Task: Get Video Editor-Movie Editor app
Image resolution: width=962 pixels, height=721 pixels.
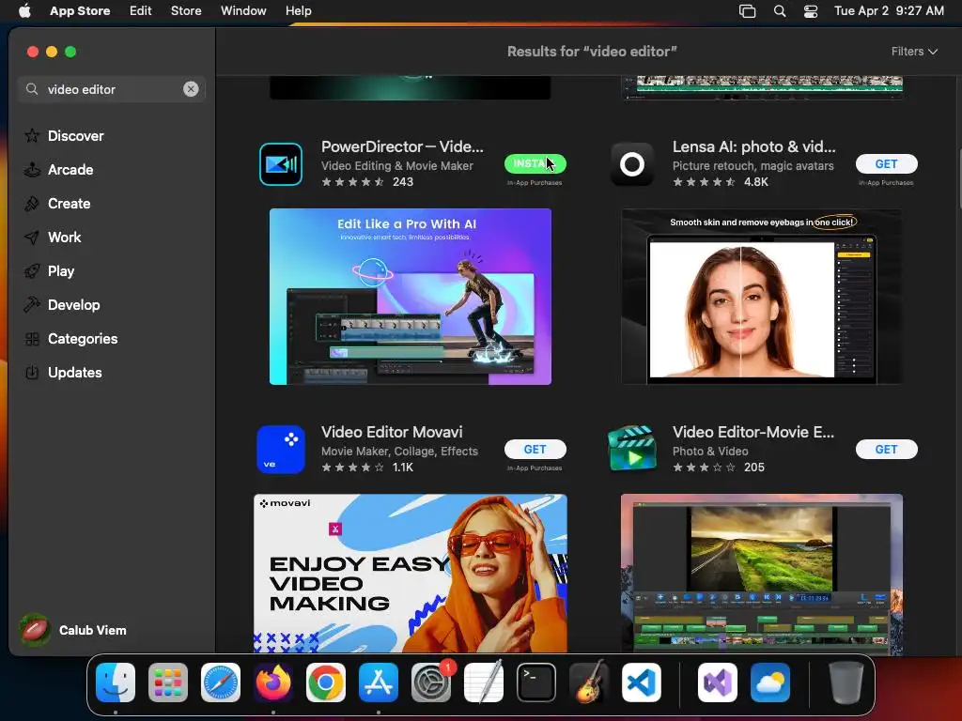Action: point(887,450)
